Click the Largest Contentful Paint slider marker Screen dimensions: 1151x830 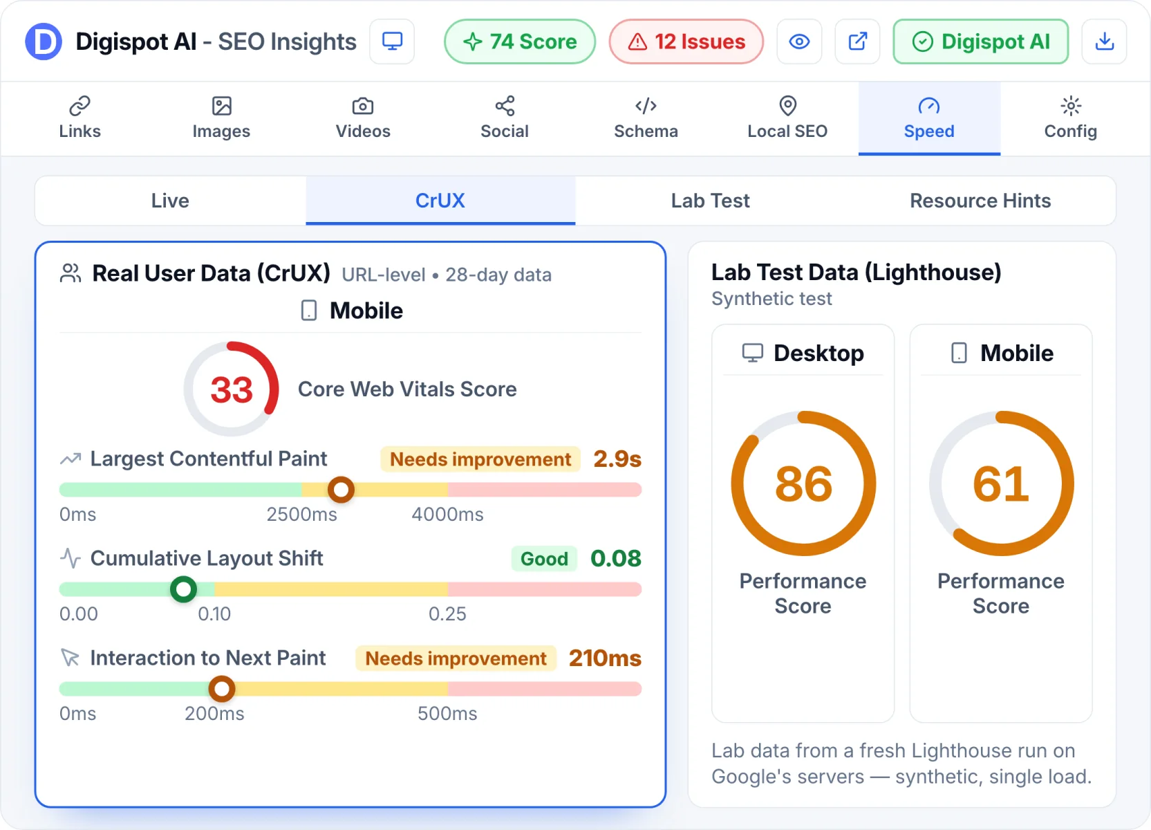coord(341,490)
